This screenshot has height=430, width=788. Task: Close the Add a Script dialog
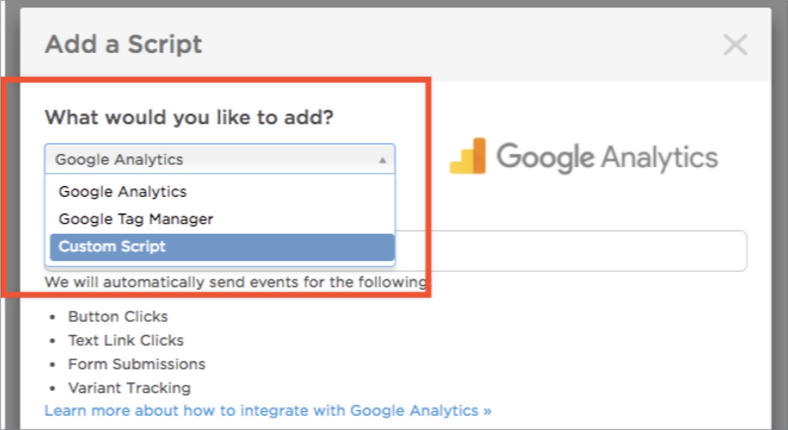(x=735, y=45)
